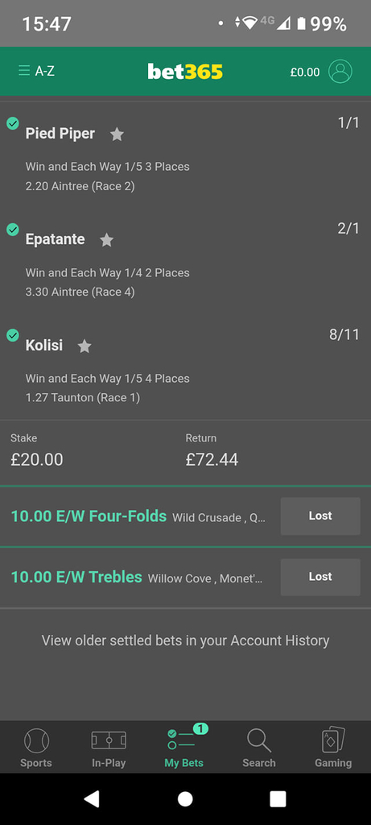Tap the user account profile icon
Image resolution: width=371 pixels, height=825 pixels.
click(340, 71)
